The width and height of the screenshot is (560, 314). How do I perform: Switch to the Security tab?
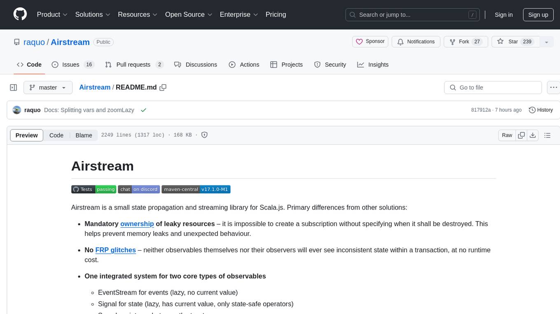[x=330, y=65]
